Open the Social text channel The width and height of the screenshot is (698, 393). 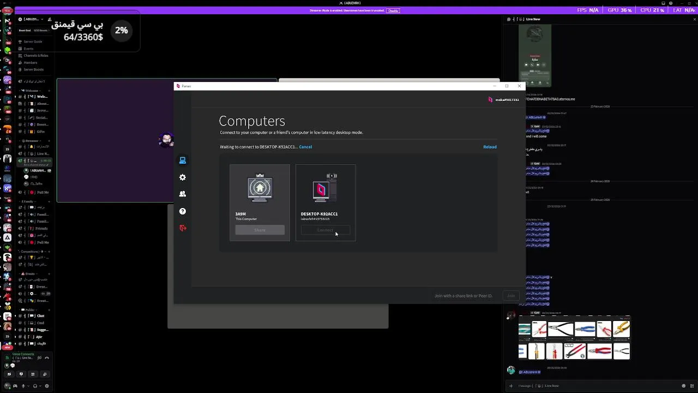[x=35, y=117]
